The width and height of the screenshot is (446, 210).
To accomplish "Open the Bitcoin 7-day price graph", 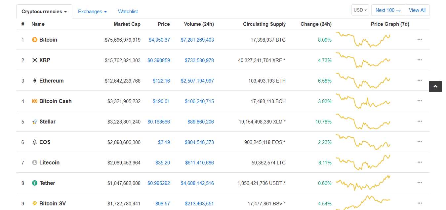I will [363, 40].
